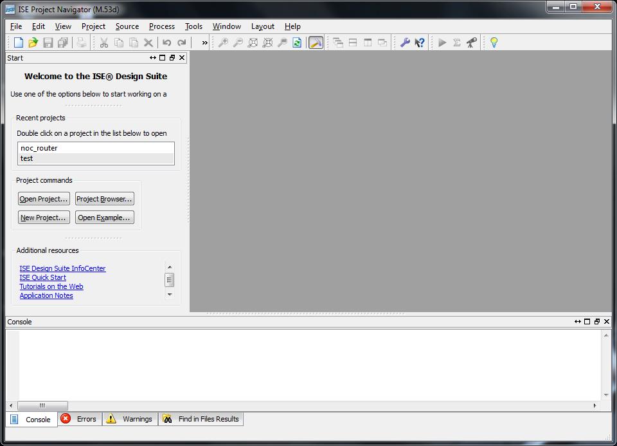
Task: Open the ISE Quick Start link
Action: (x=43, y=277)
